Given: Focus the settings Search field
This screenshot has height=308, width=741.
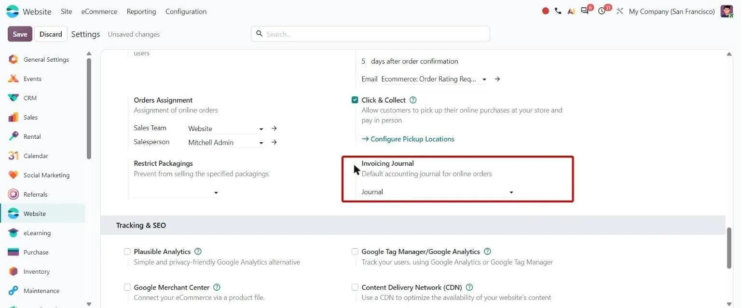Looking at the screenshot, I should pos(370,34).
